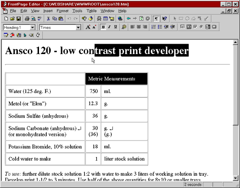Open the Times font dropdown
Image resolution: width=240 pixels, height=188 pixels.
point(78,28)
